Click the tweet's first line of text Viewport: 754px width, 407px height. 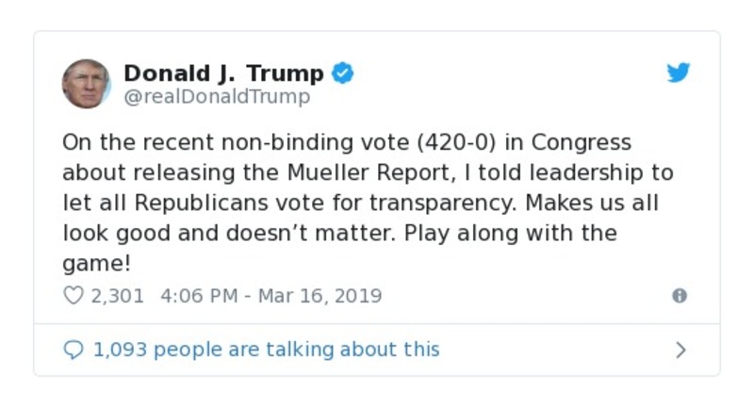tap(347, 143)
